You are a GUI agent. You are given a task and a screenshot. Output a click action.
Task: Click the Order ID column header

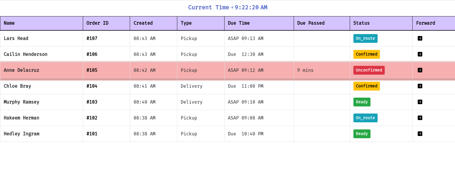(97, 23)
